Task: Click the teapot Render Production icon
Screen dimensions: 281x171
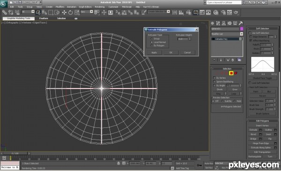Action: pos(236,12)
